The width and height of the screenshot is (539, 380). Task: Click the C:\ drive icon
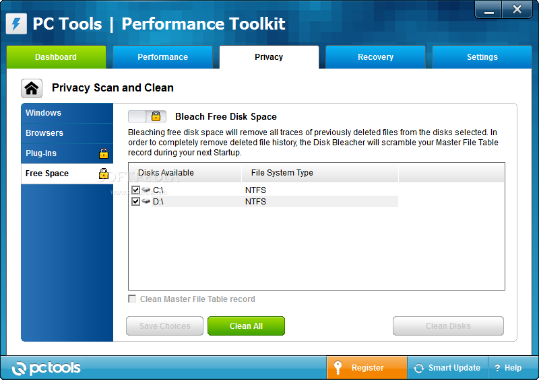click(146, 190)
